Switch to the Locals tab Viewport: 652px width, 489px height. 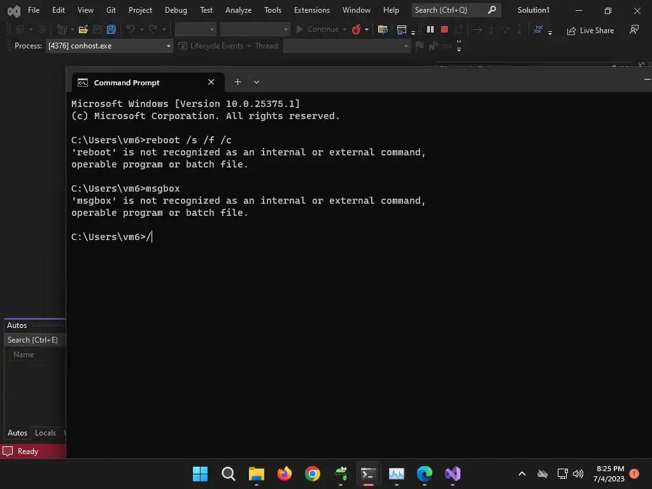point(45,433)
